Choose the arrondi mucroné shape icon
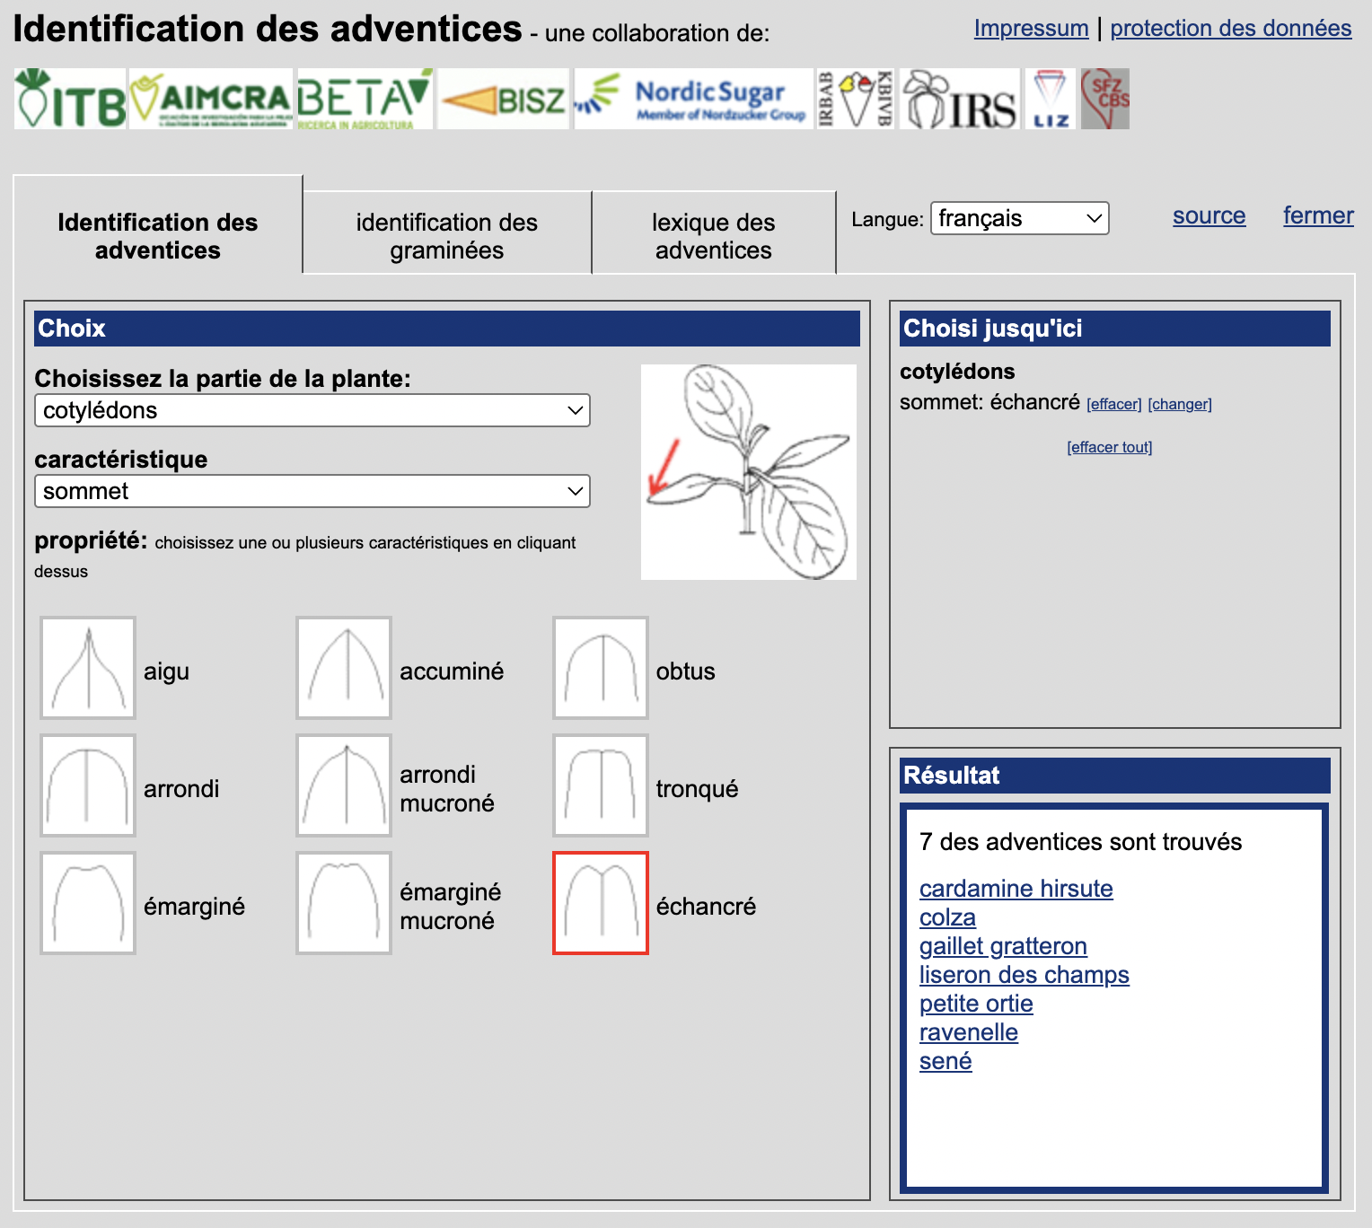The height and width of the screenshot is (1228, 1372). point(344,785)
